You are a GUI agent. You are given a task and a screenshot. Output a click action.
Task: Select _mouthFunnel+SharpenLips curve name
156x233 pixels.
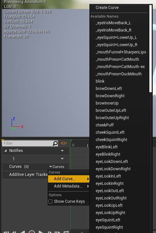(121, 52)
